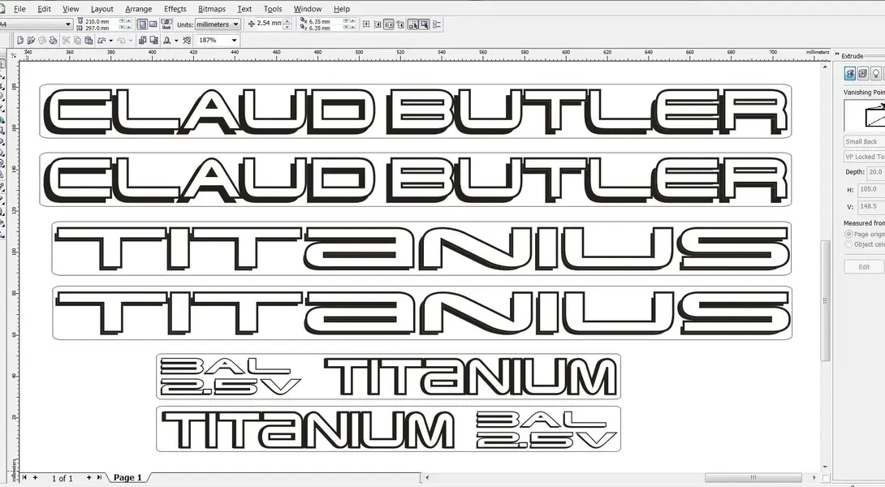Click the Copy icon
This screenshot has width=885, height=487.
coord(77,40)
